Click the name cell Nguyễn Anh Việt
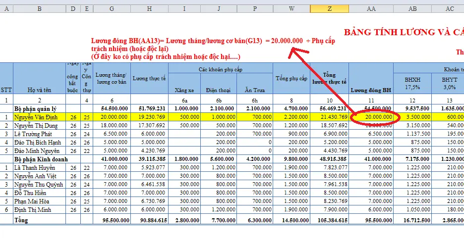Image resolution: width=464 pixels, height=248 pixels. [x=39, y=176]
